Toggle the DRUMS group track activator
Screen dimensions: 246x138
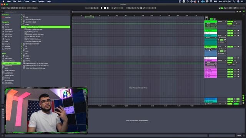[230, 61]
